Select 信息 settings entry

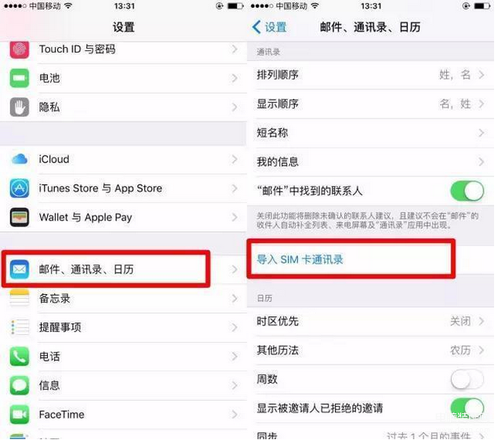pos(123,385)
